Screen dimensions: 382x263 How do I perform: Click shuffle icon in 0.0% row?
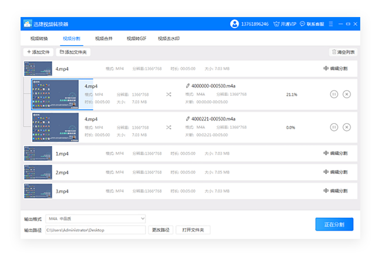pyautogui.click(x=169, y=127)
